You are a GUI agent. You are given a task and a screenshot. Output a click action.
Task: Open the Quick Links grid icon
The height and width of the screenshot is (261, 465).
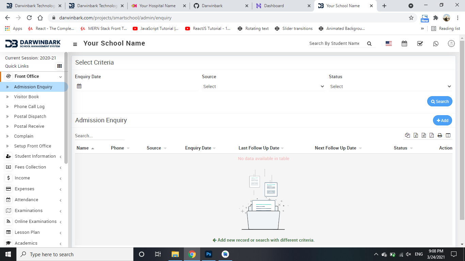(60, 66)
